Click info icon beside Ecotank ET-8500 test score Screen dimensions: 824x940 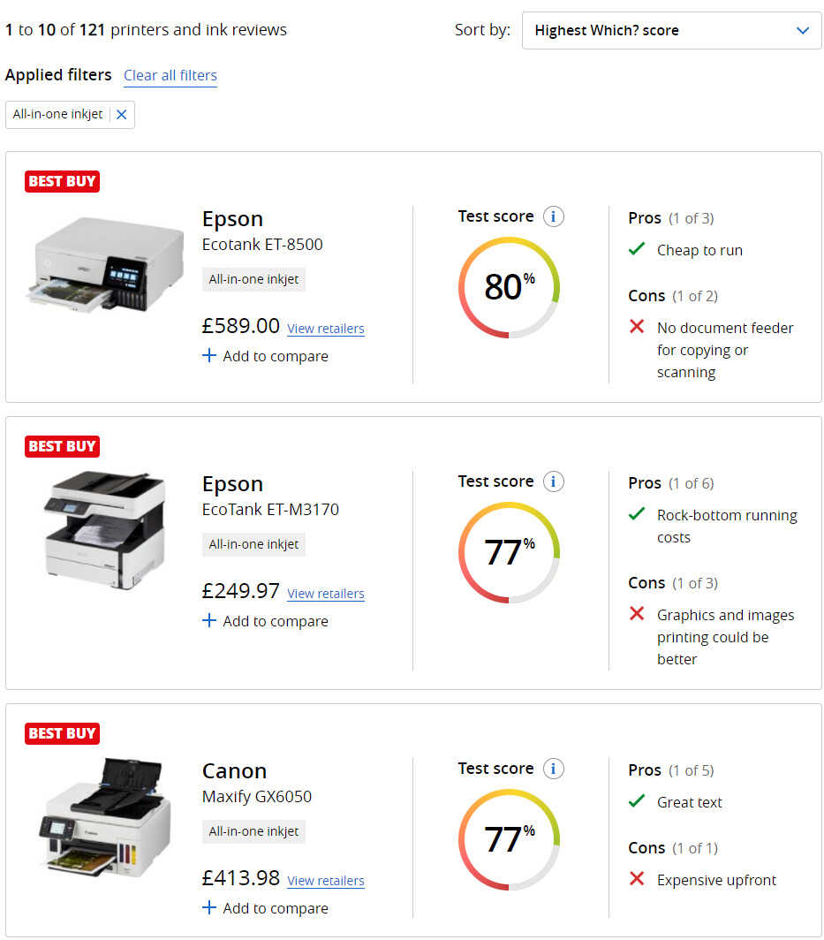point(554,216)
